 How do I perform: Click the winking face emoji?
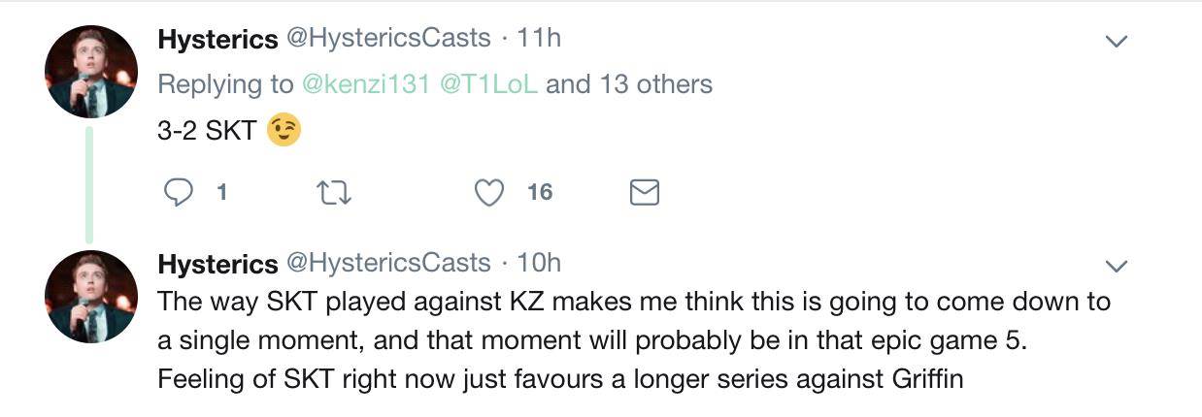tap(283, 131)
